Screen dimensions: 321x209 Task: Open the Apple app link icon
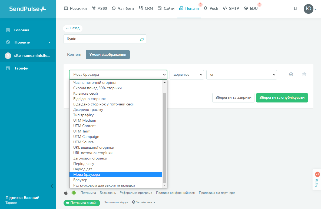coord(66,193)
